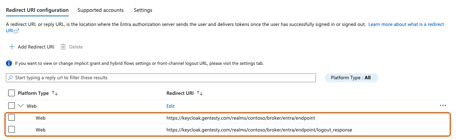456x140 pixels.
Task: Click the Delete button
Action: (x=72, y=47)
